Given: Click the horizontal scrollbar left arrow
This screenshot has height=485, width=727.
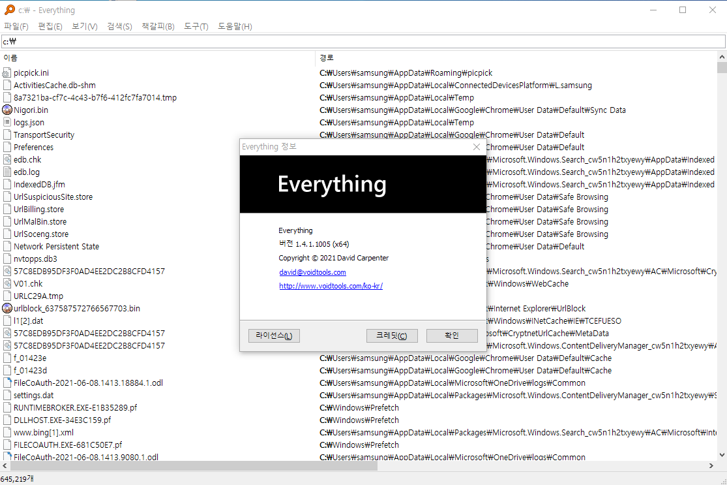Looking at the screenshot, I should [5, 465].
